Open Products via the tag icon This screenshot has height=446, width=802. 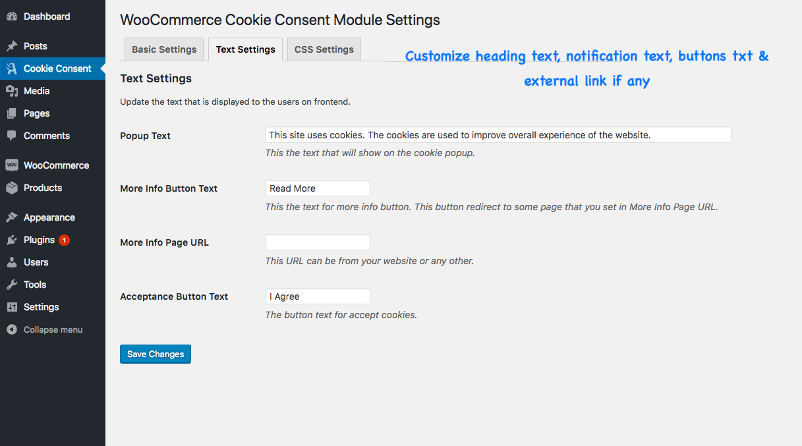12,188
